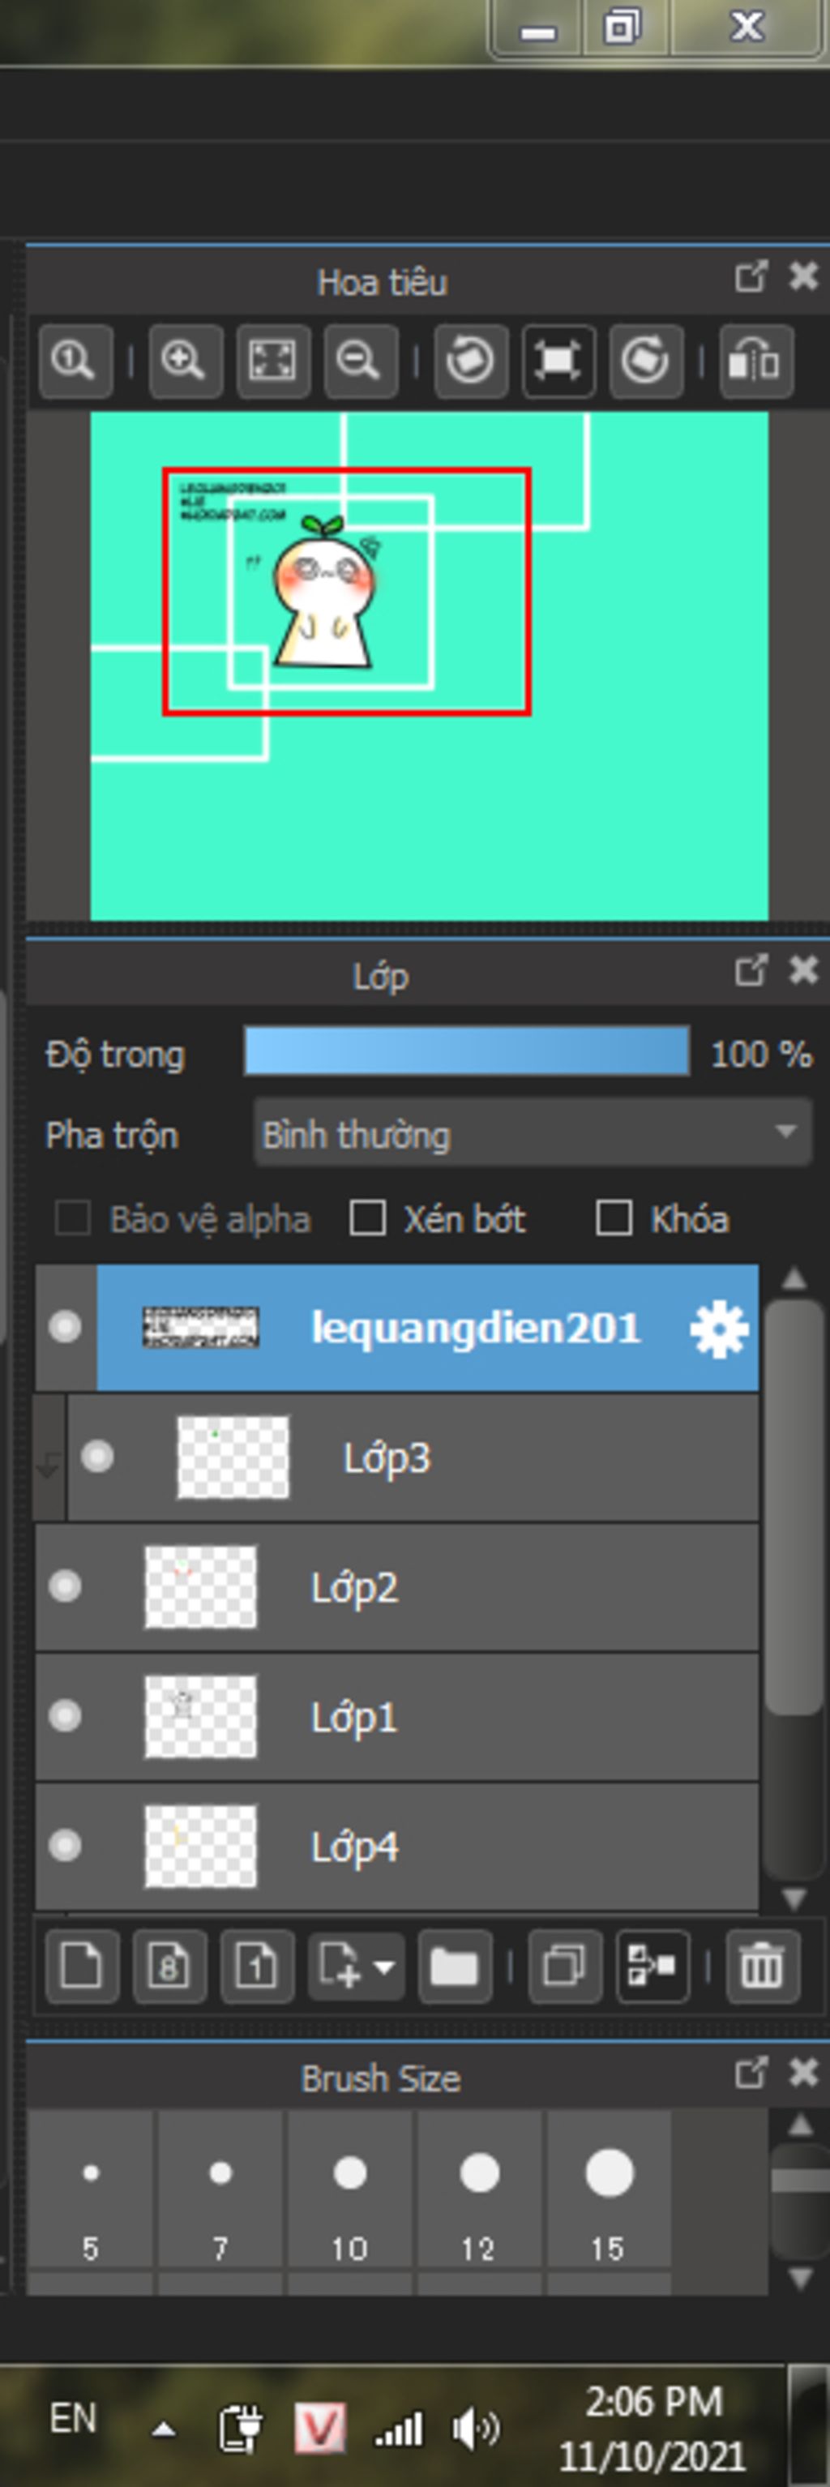This screenshot has width=830, height=2487.
Task: Enable the Xén bớt checkbox
Action: pyautogui.click(x=368, y=1218)
